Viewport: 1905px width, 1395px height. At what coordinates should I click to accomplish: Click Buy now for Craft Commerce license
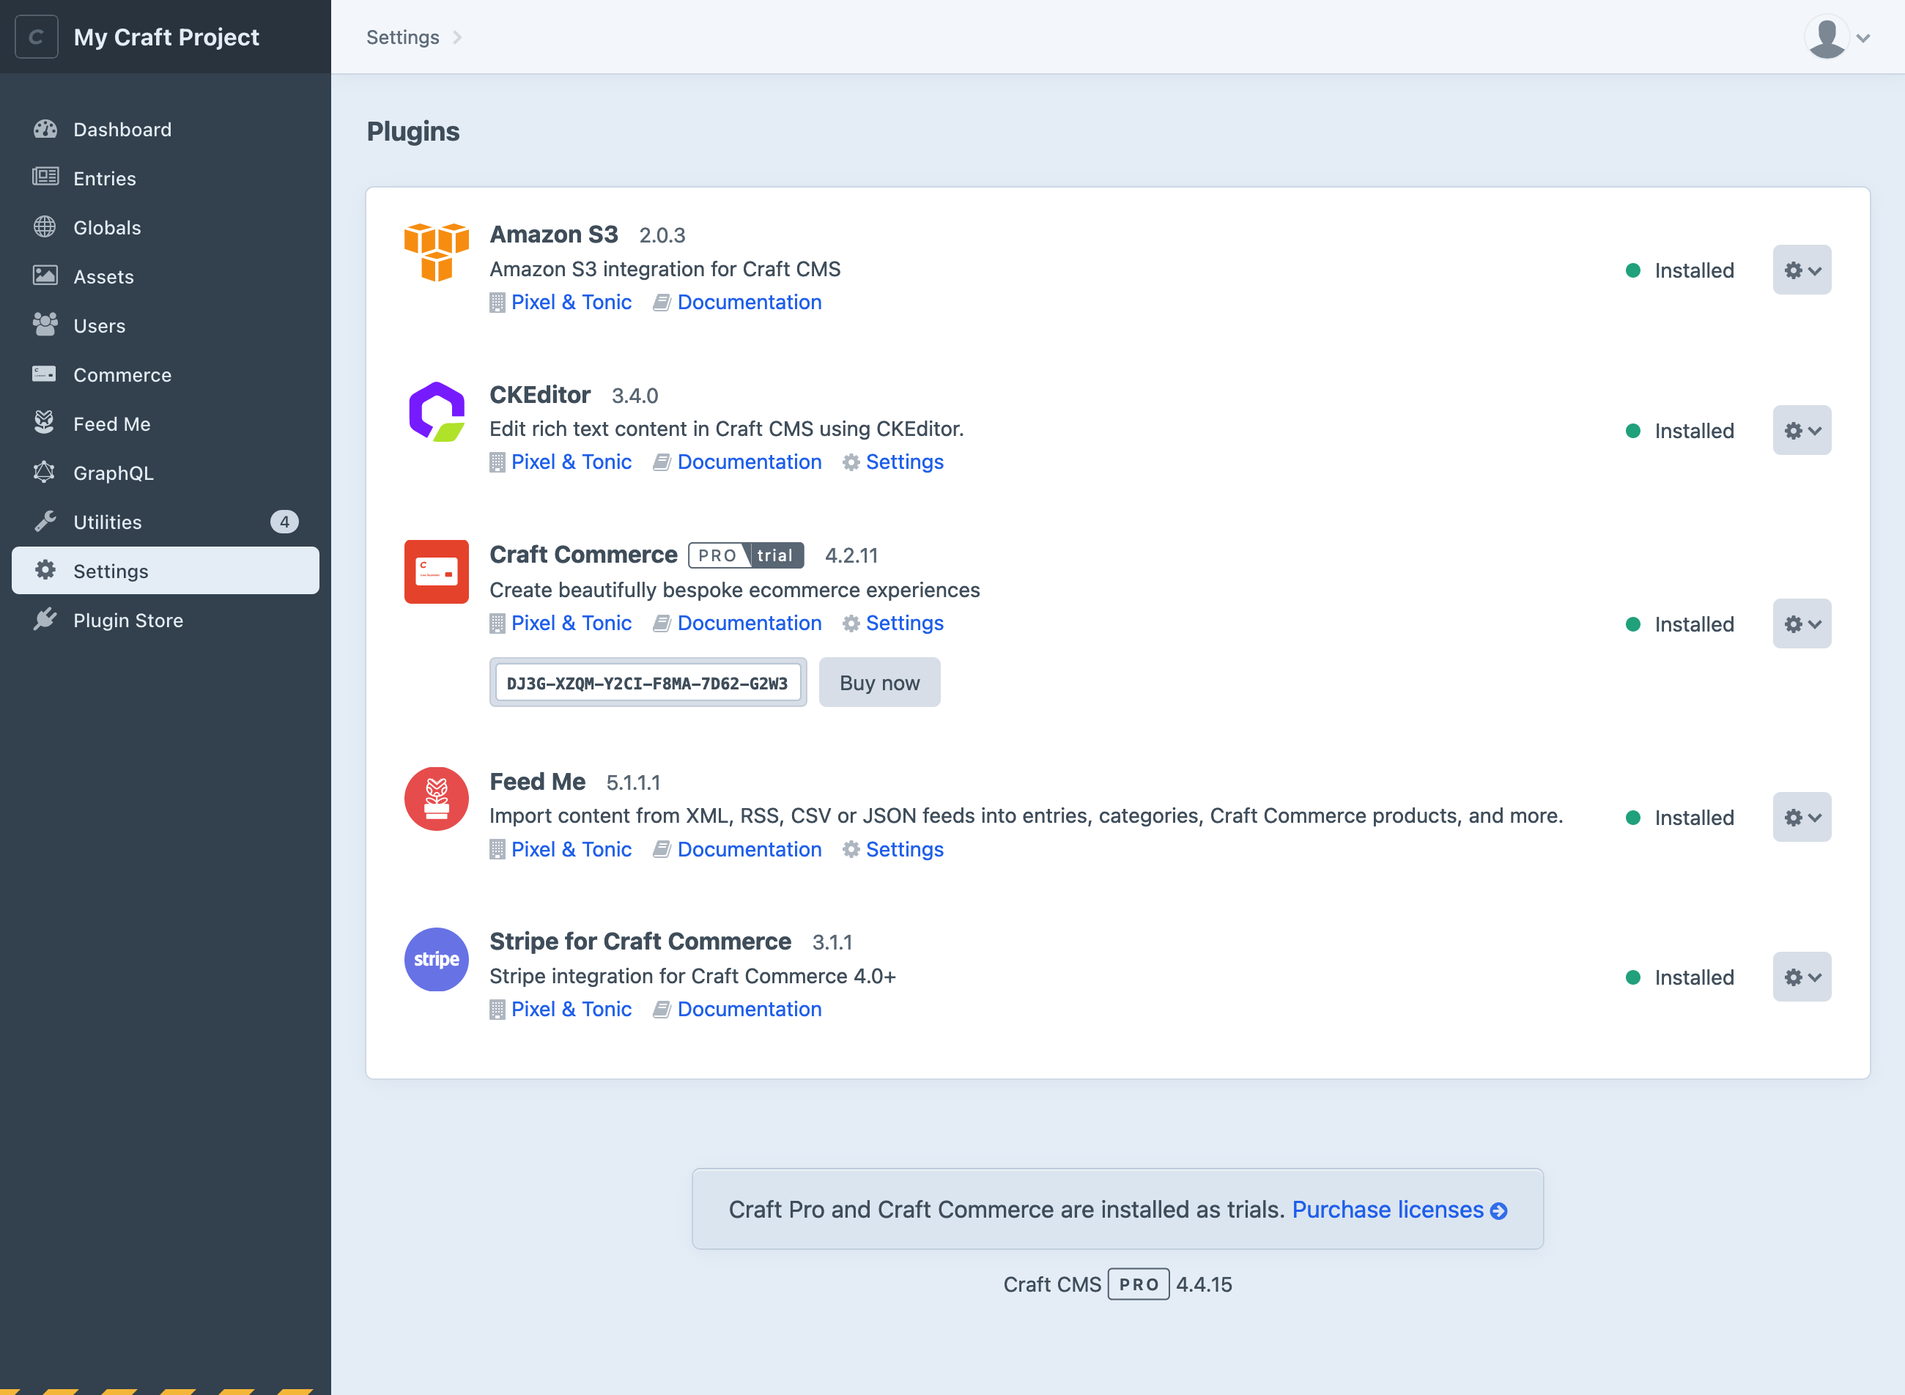[x=880, y=682]
